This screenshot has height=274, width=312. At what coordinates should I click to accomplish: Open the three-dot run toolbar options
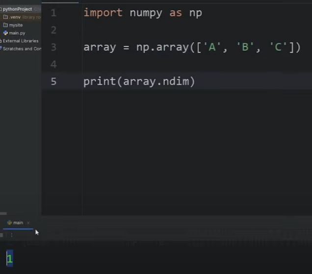12,235
